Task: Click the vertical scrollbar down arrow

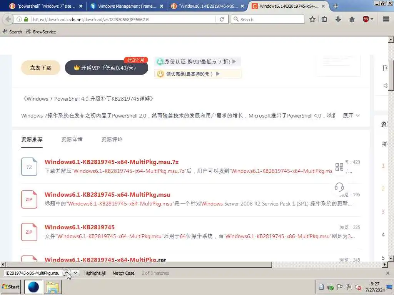Action: point(391,258)
